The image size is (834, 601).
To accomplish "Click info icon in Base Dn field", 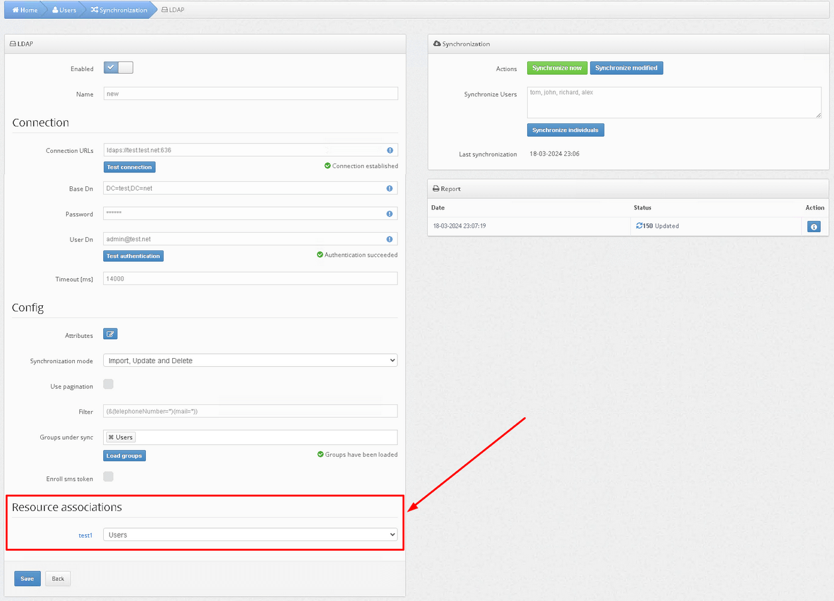I will click(389, 189).
